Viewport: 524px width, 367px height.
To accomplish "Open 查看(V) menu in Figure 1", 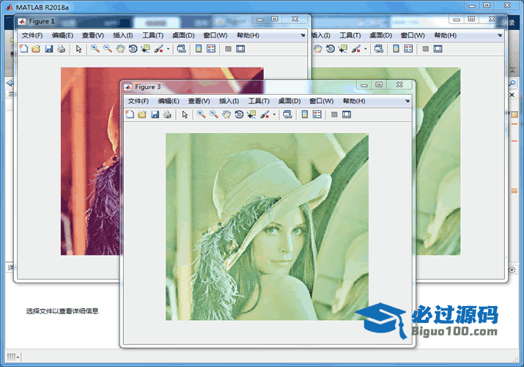I will pos(93,35).
